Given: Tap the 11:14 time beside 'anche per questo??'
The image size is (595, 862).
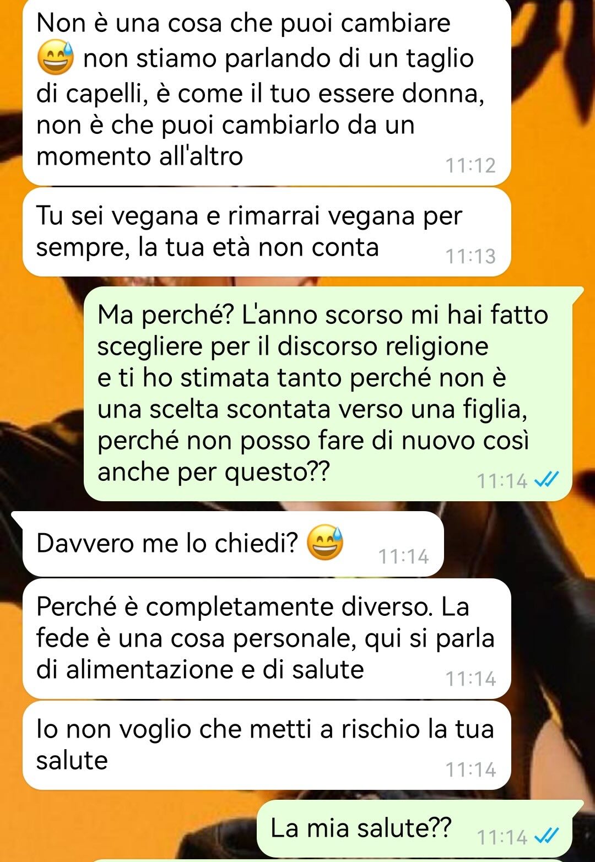Looking at the screenshot, I should tap(502, 481).
